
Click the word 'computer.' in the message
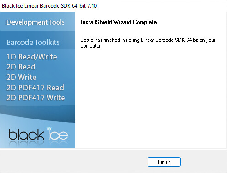[x=91, y=46]
